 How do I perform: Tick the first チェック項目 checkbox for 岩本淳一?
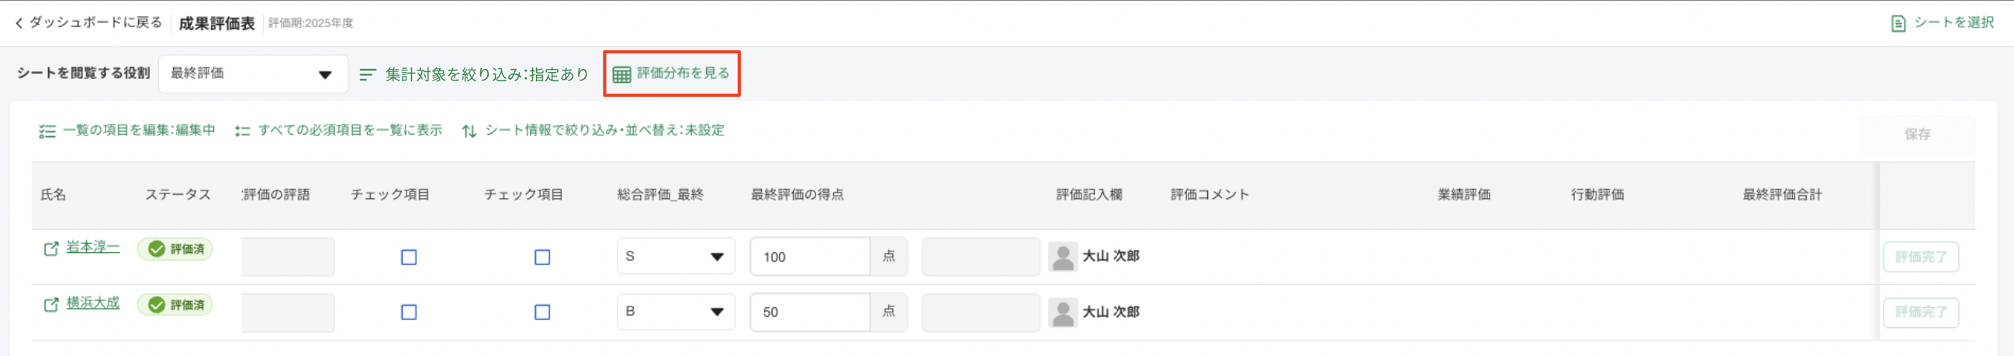408,257
